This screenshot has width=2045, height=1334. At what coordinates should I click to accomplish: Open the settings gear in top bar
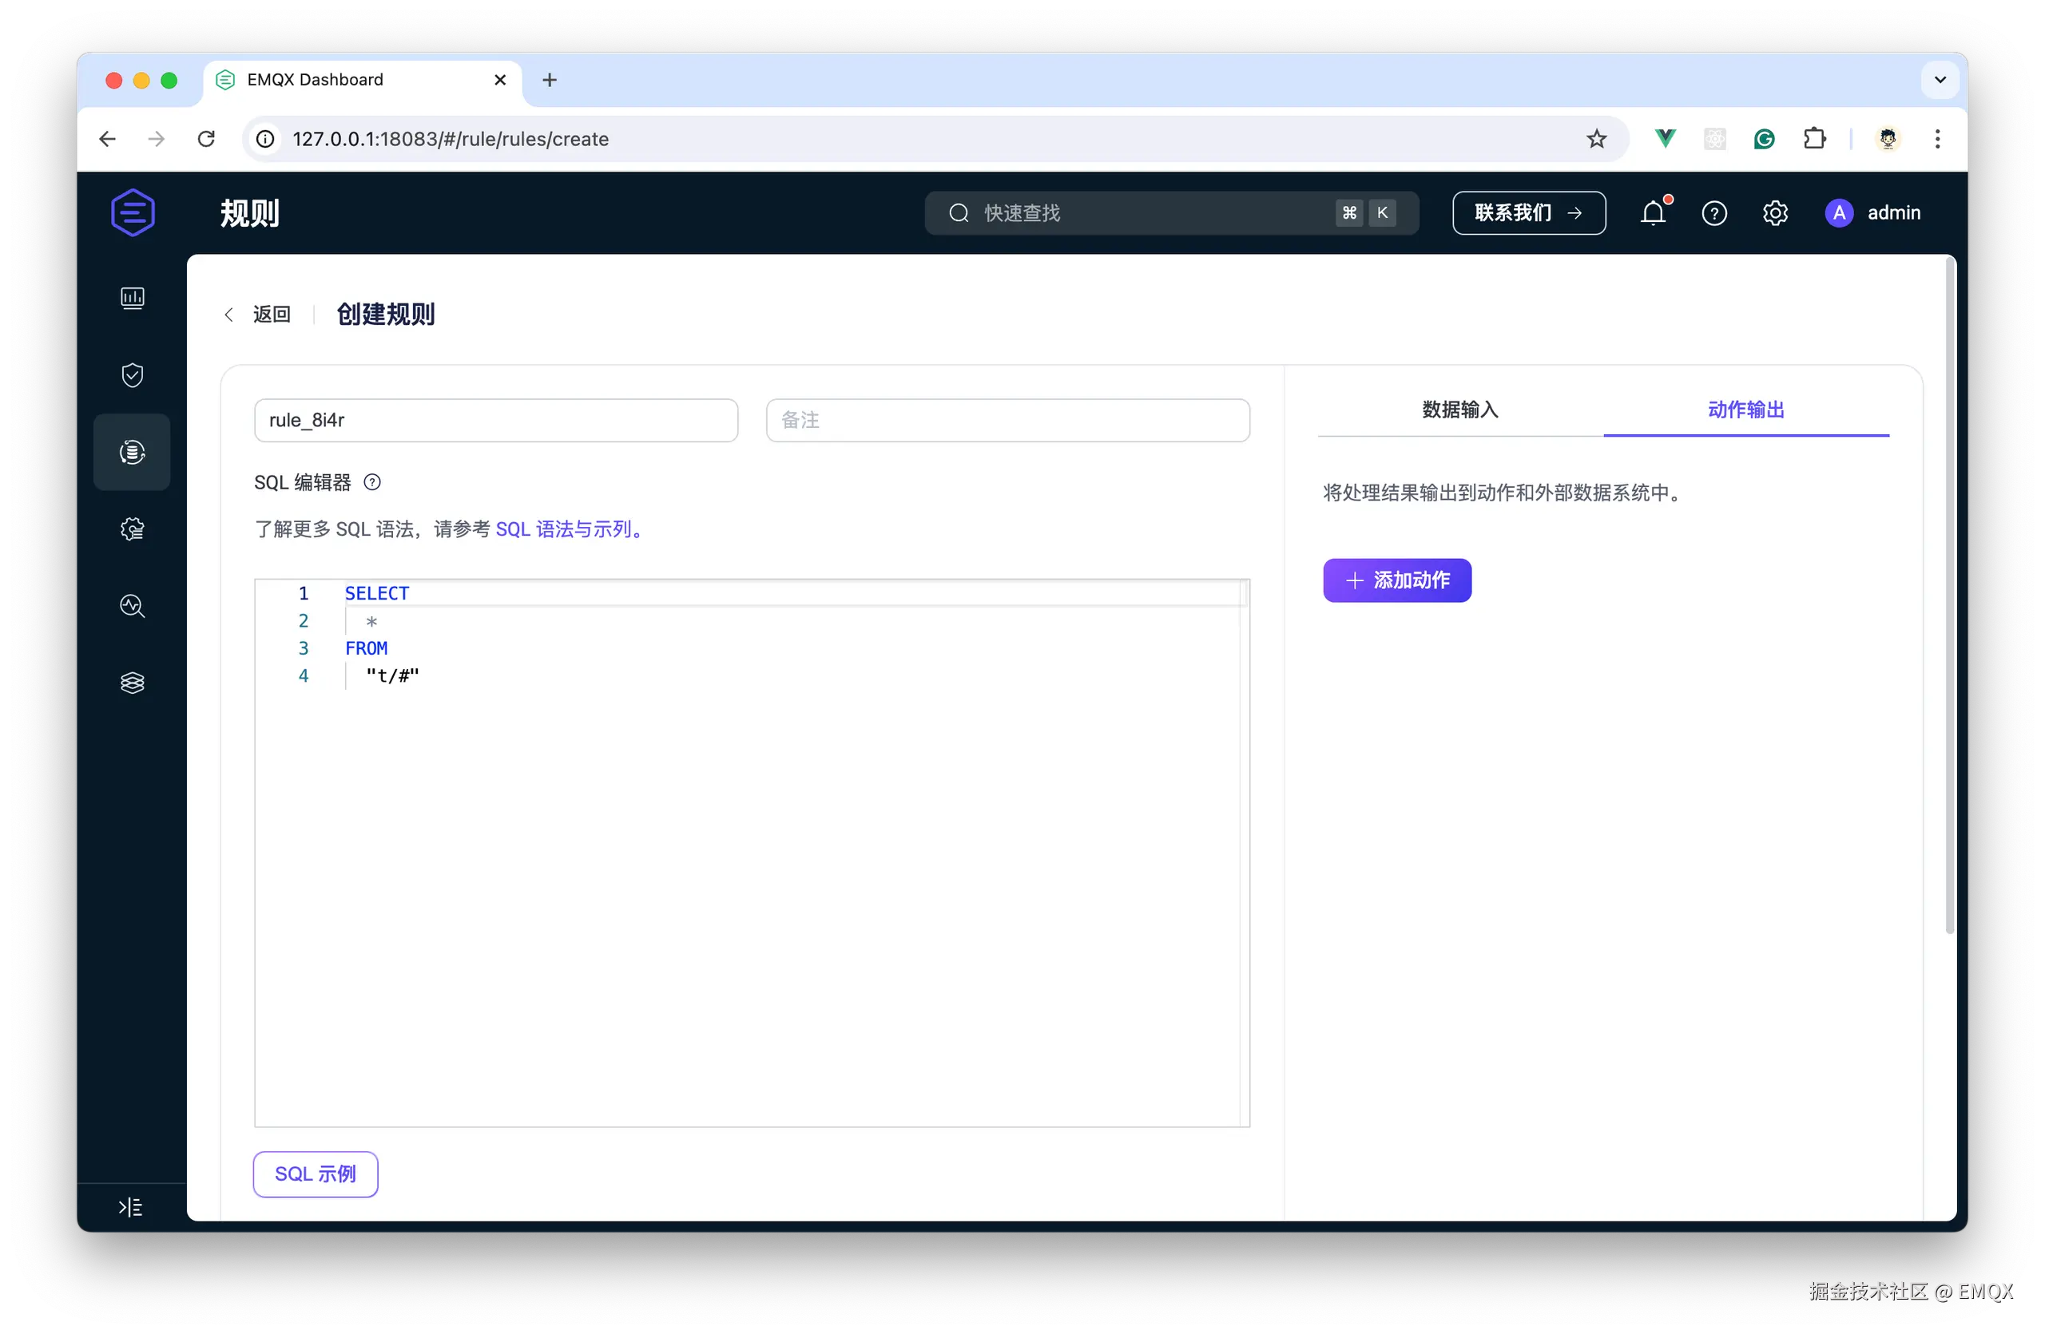point(1774,213)
